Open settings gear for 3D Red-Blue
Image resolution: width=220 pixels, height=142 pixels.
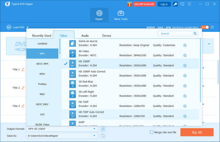click(x=185, y=86)
